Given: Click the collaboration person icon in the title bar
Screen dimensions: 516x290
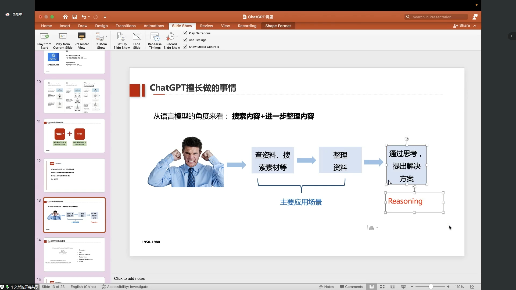Looking at the screenshot, I should click(475, 17).
